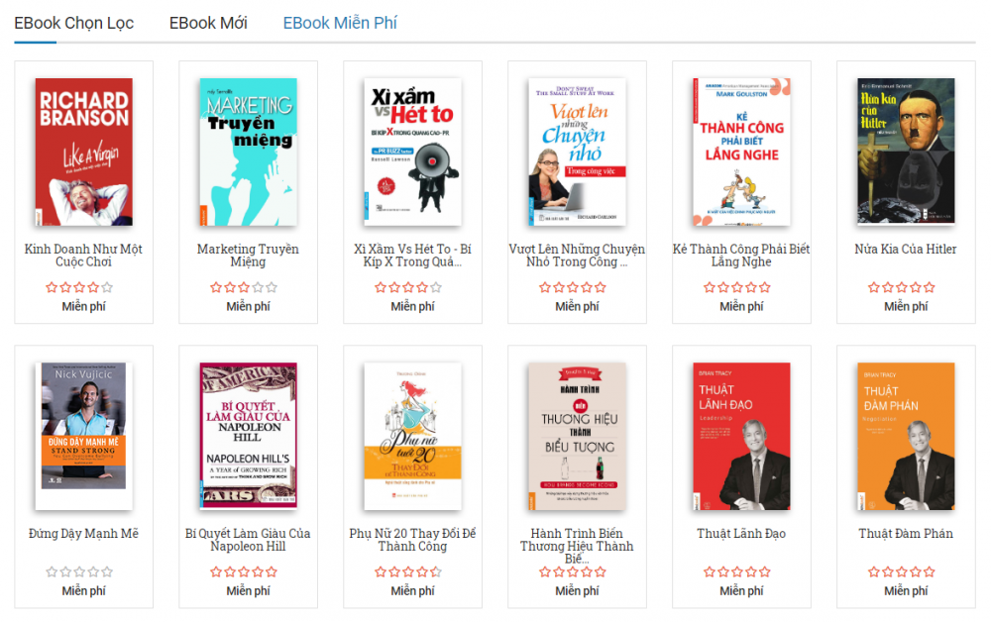Screen dimensions: 991x622
Task: Switch to the EBook Chọn Lọc tab
Action: click(74, 23)
